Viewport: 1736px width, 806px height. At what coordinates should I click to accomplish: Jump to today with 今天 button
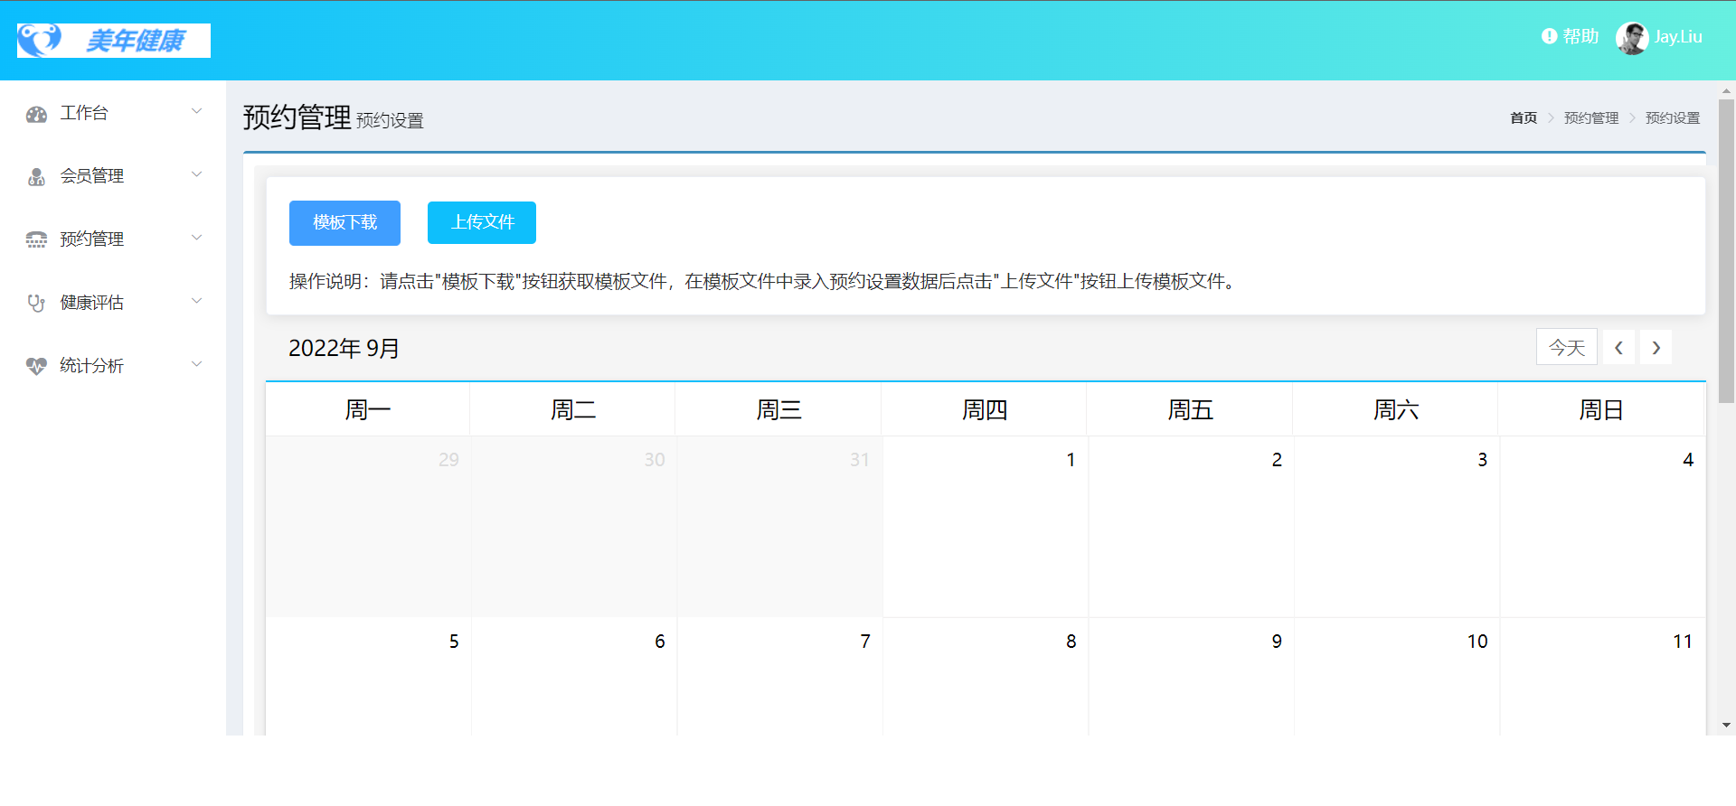(1566, 348)
